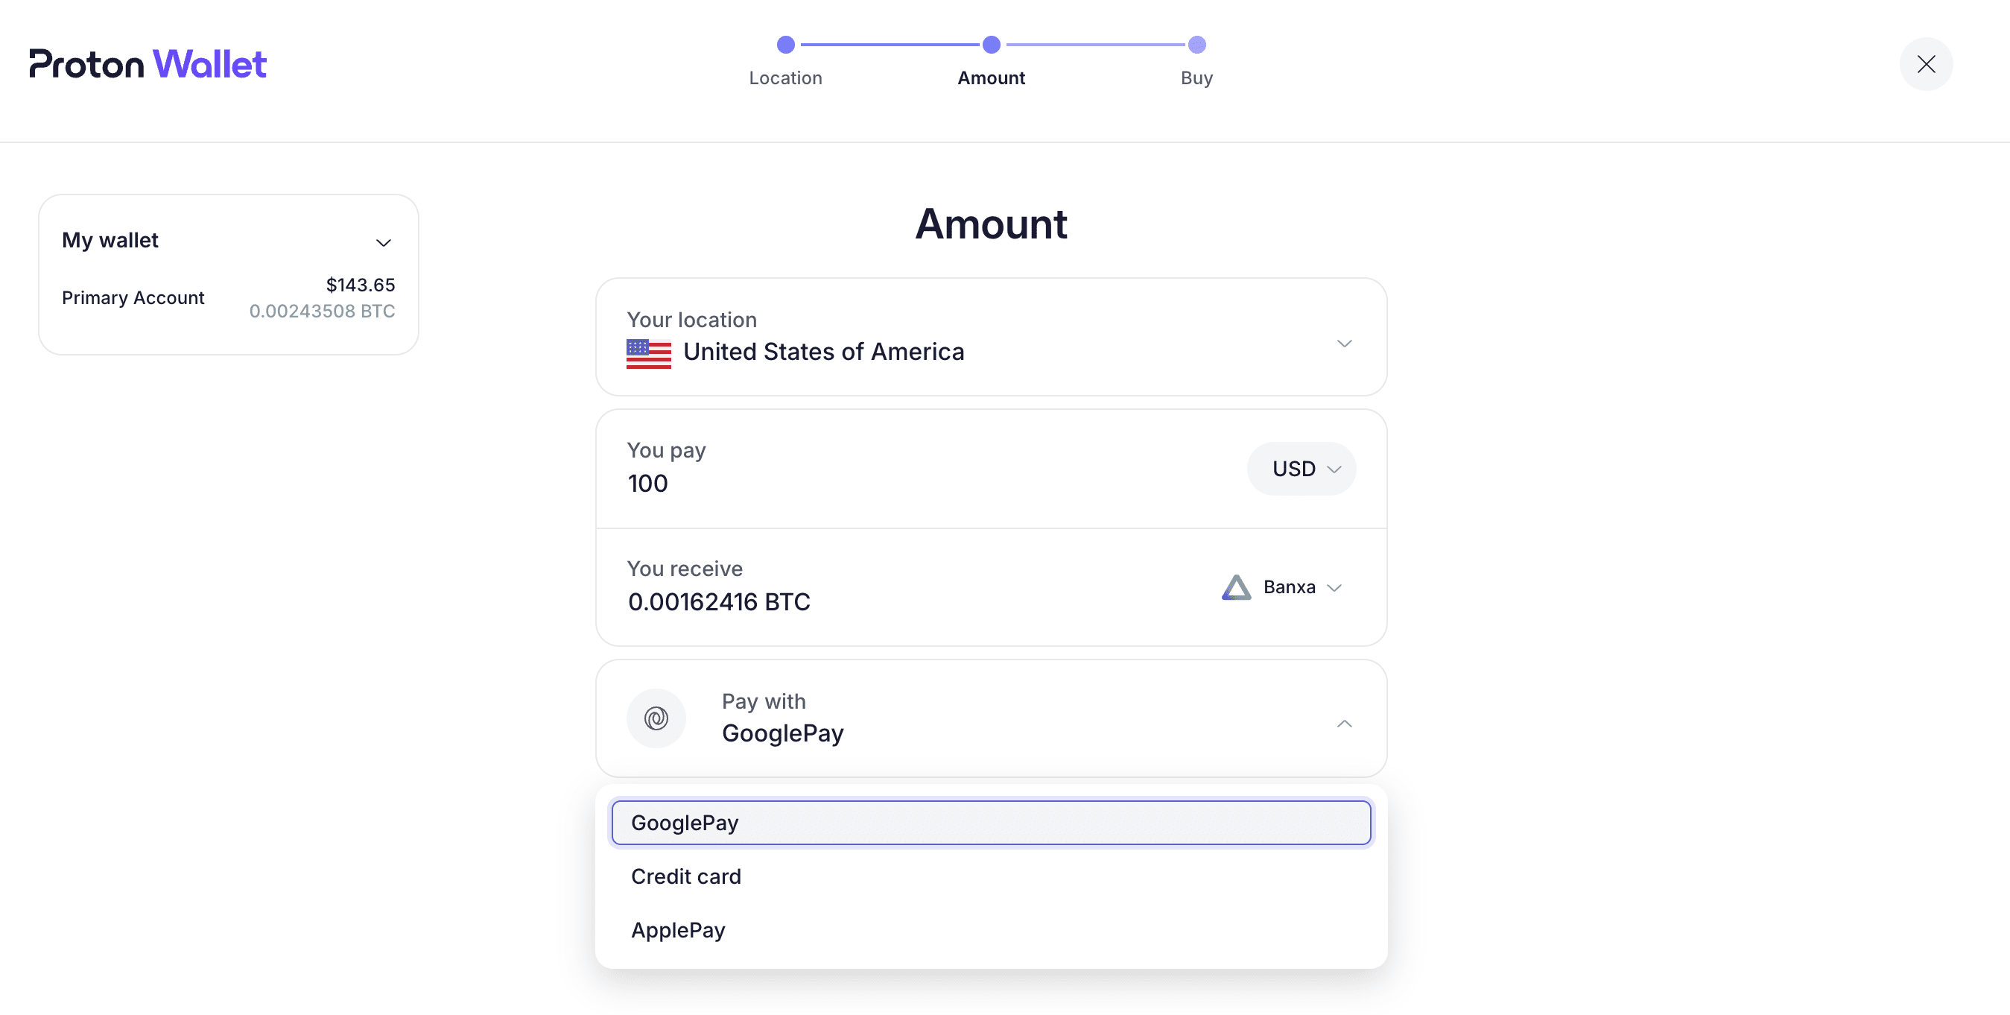
Task: Select Primary Account in My wallet
Action: point(133,297)
